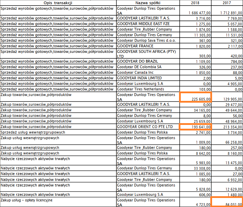Click the value 12 629,00
The height and width of the screenshot is (207, 243).
coord(234,189)
